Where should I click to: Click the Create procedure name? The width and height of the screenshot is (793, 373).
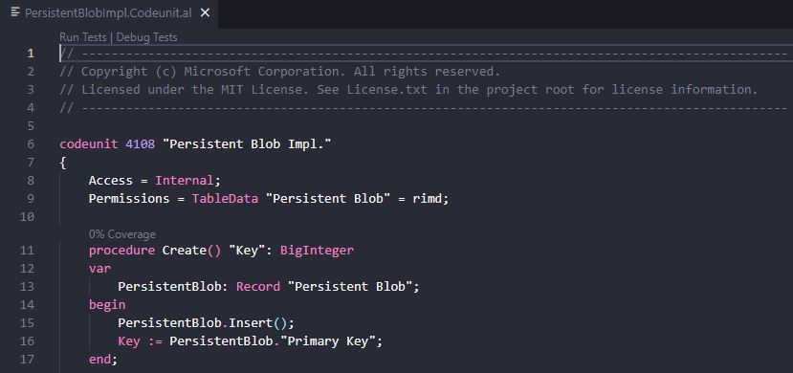point(184,251)
